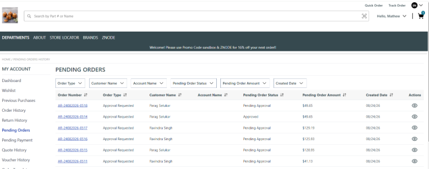Open the EN language selector
This screenshot has height=169, width=429.
point(417,5)
